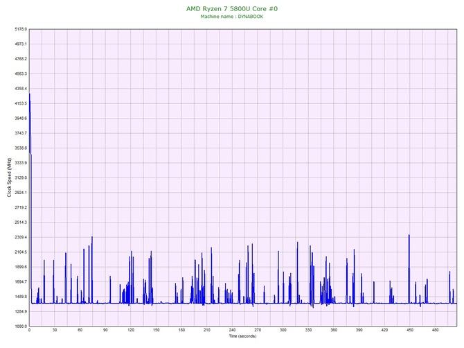
Task: Click the y-axis value 2719.2
Action: [21, 207]
